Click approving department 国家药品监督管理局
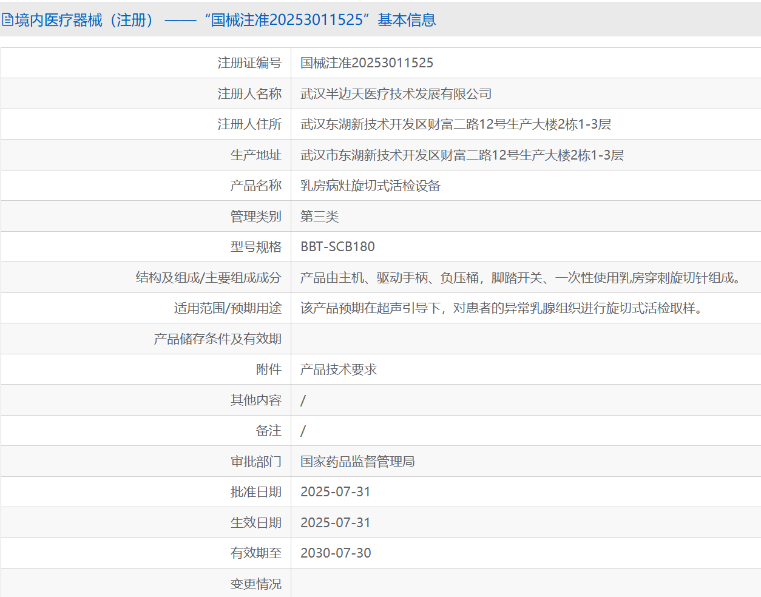Screen dimensions: 761x597 click(x=357, y=462)
